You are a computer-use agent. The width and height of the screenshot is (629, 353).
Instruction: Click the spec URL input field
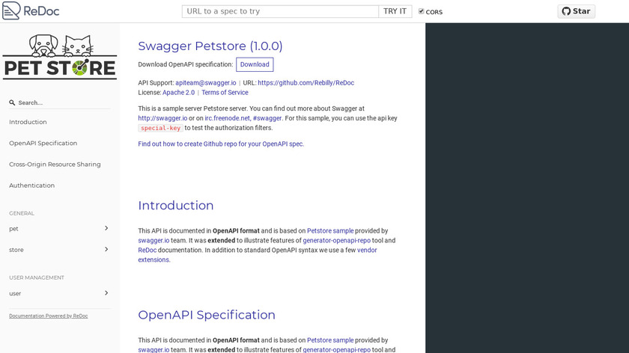(x=280, y=11)
